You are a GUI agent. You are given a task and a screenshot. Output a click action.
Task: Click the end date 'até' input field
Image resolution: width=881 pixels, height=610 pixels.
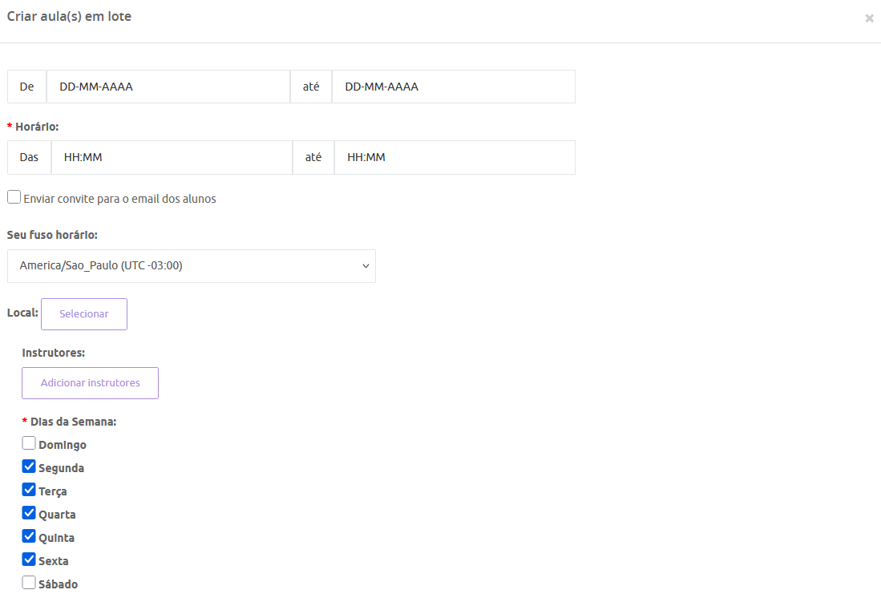coord(453,87)
